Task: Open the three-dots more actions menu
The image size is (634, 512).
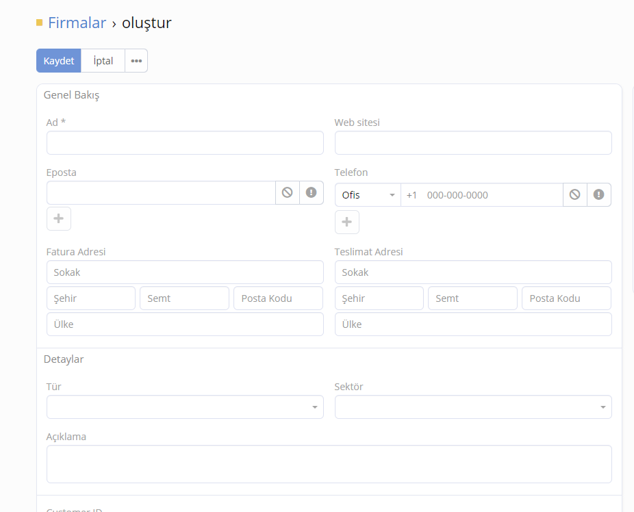Action: (x=136, y=61)
